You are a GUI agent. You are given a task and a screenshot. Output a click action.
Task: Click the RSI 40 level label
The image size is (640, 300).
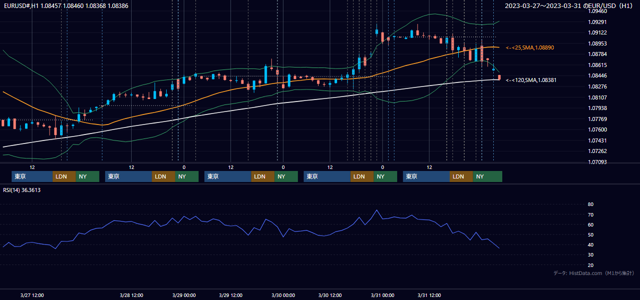click(590, 244)
